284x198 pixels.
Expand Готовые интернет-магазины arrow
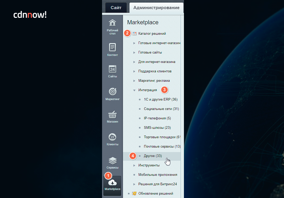134,43
